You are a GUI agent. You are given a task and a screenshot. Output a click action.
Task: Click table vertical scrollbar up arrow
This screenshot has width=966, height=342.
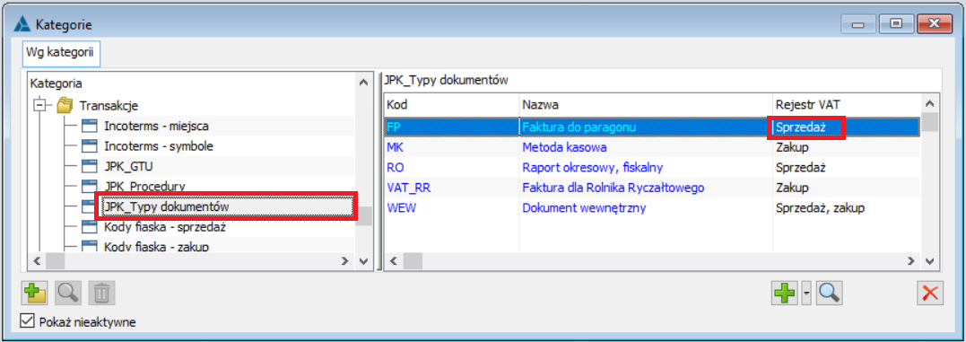coord(929,103)
